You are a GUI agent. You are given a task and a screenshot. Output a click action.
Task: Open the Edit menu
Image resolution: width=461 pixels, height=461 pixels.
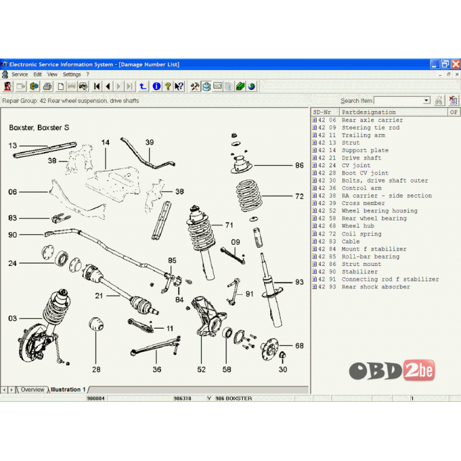coord(37,74)
